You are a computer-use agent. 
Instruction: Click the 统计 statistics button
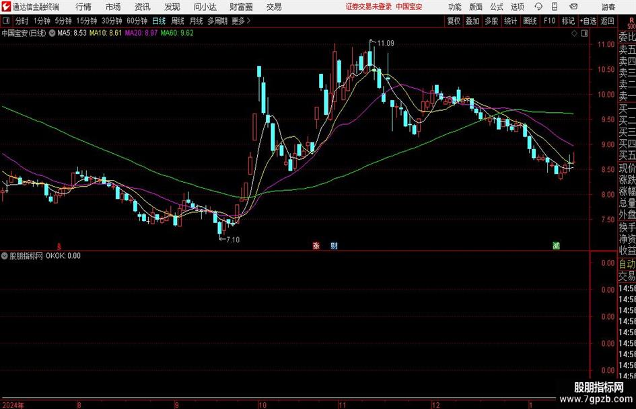click(x=510, y=21)
